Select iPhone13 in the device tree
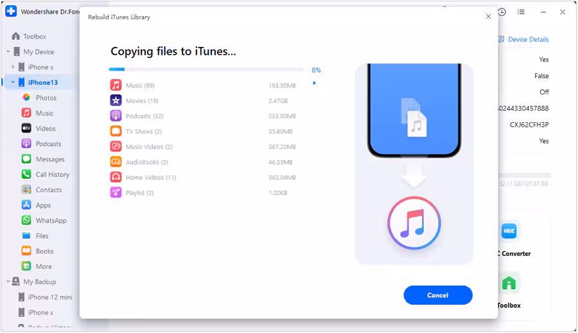Image resolution: width=578 pixels, height=333 pixels. pyautogui.click(x=43, y=82)
